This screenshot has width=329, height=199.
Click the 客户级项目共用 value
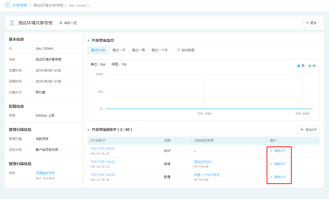click(47, 150)
